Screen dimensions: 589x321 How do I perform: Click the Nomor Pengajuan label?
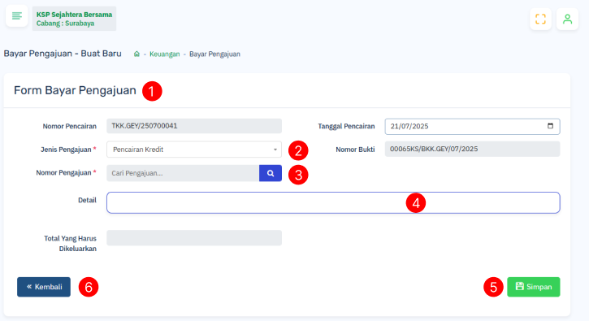pyautogui.click(x=66, y=173)
